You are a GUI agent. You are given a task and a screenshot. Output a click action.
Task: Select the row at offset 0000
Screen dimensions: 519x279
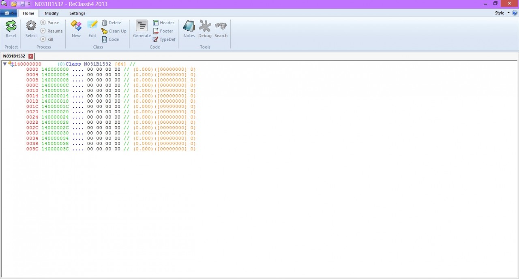[x=111, y=70]
